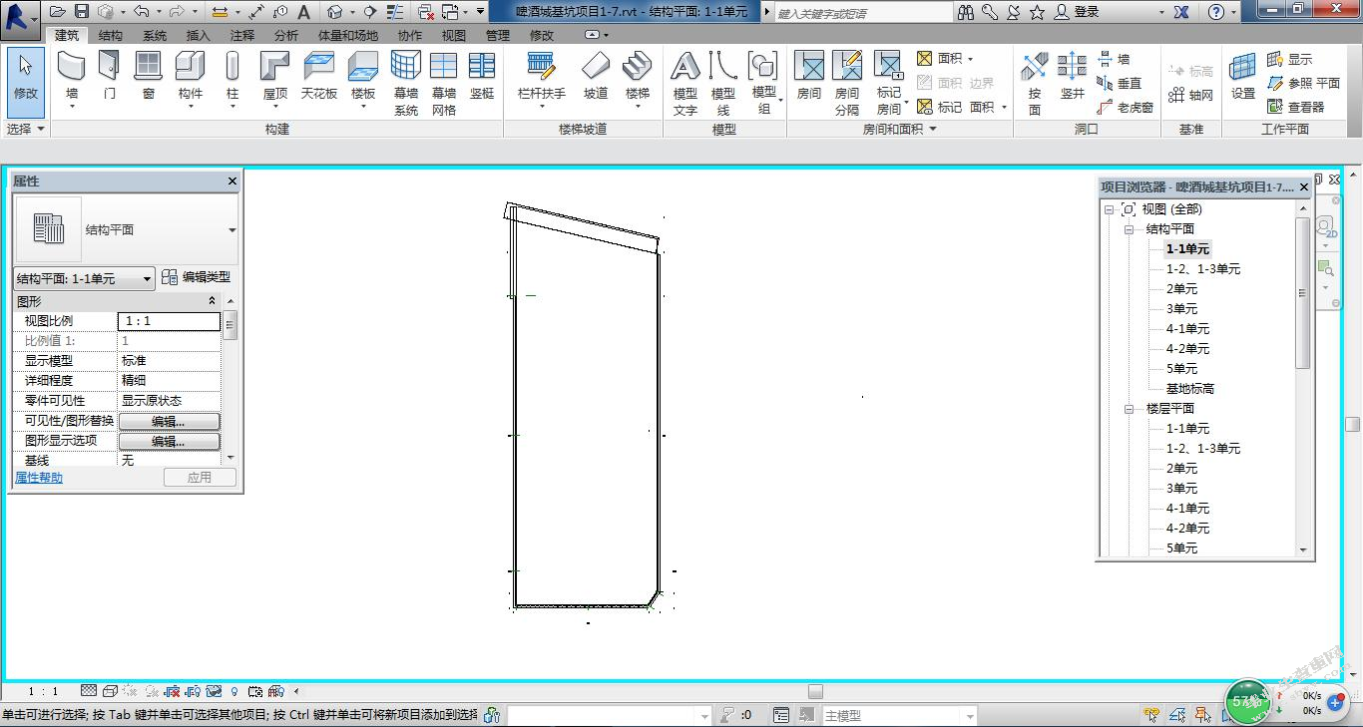Pick the 竖梃 (Mullion) tool

click(482, 78)
